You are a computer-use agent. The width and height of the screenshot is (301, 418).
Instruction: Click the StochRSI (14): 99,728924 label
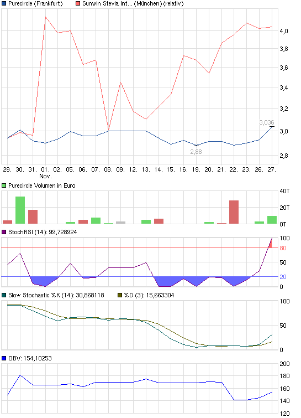[43, 232]
